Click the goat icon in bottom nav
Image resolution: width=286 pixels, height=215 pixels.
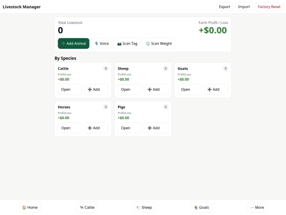tap(196, 208)
